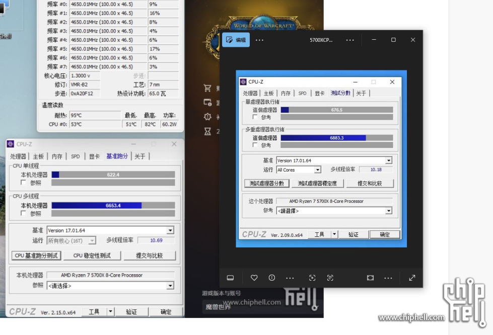The width and height of the screenshot is (493, 335).
Task: Enable 参照 checkbox under CPU 单线程
Action: click(23, 183)
